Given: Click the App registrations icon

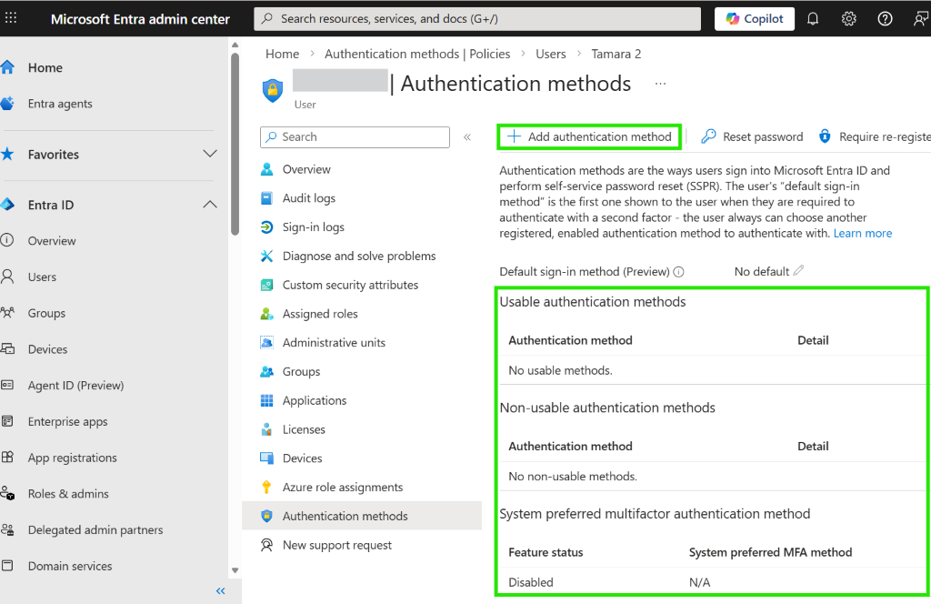Looking at the screenshot, I should pyautogui.click(x=7, y=458).
